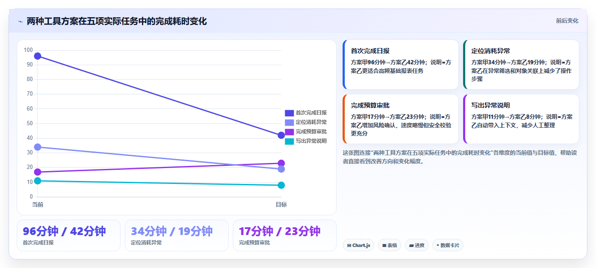Click the 当前 x-axis label

[38, 205]
